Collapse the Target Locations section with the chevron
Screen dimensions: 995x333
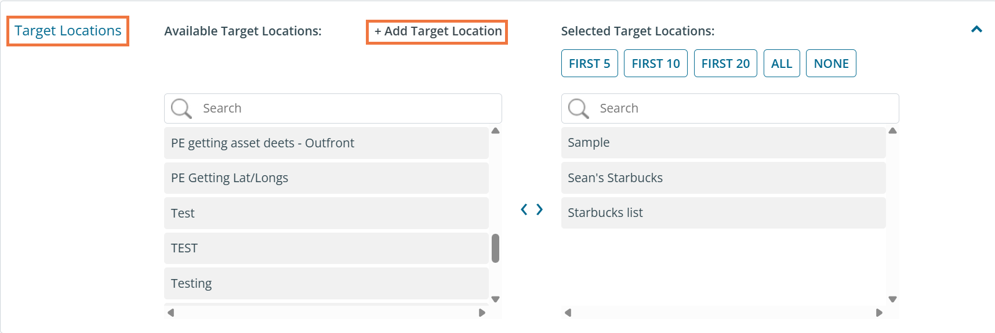976,29
